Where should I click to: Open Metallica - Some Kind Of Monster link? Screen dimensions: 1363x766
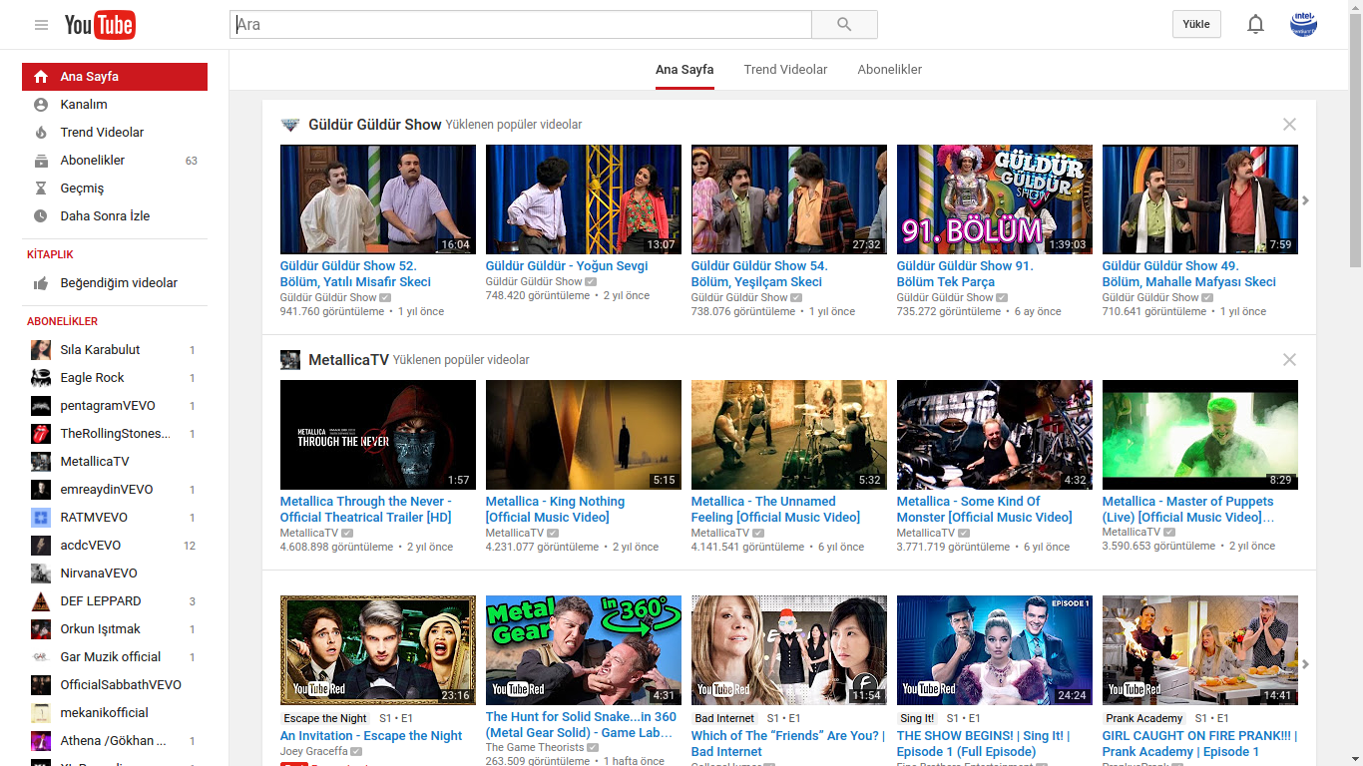pos(984,510)
